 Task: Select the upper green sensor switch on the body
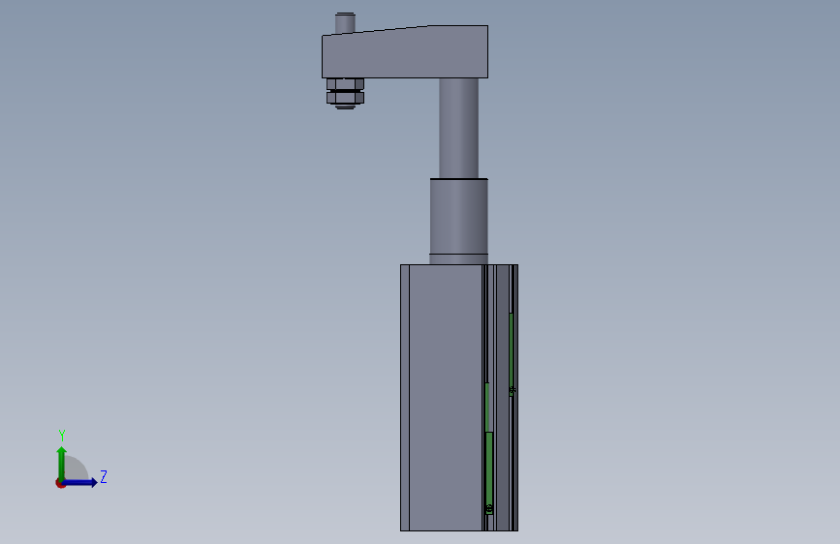[x=512, y=353]
